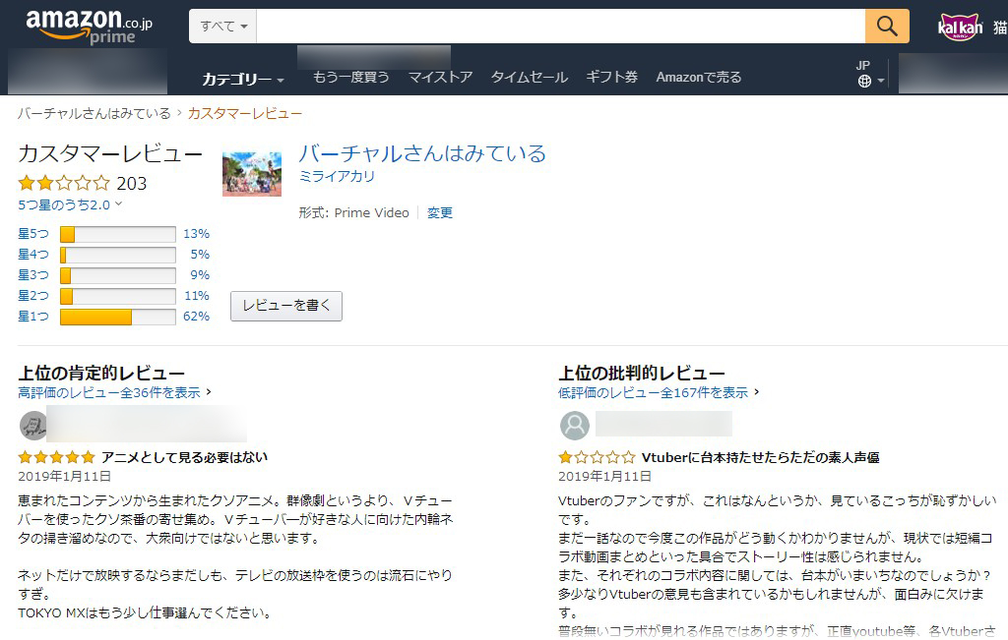
Task: Expand the カテゴリー menu
Action: pyautogui.click(x=243, y=79)
